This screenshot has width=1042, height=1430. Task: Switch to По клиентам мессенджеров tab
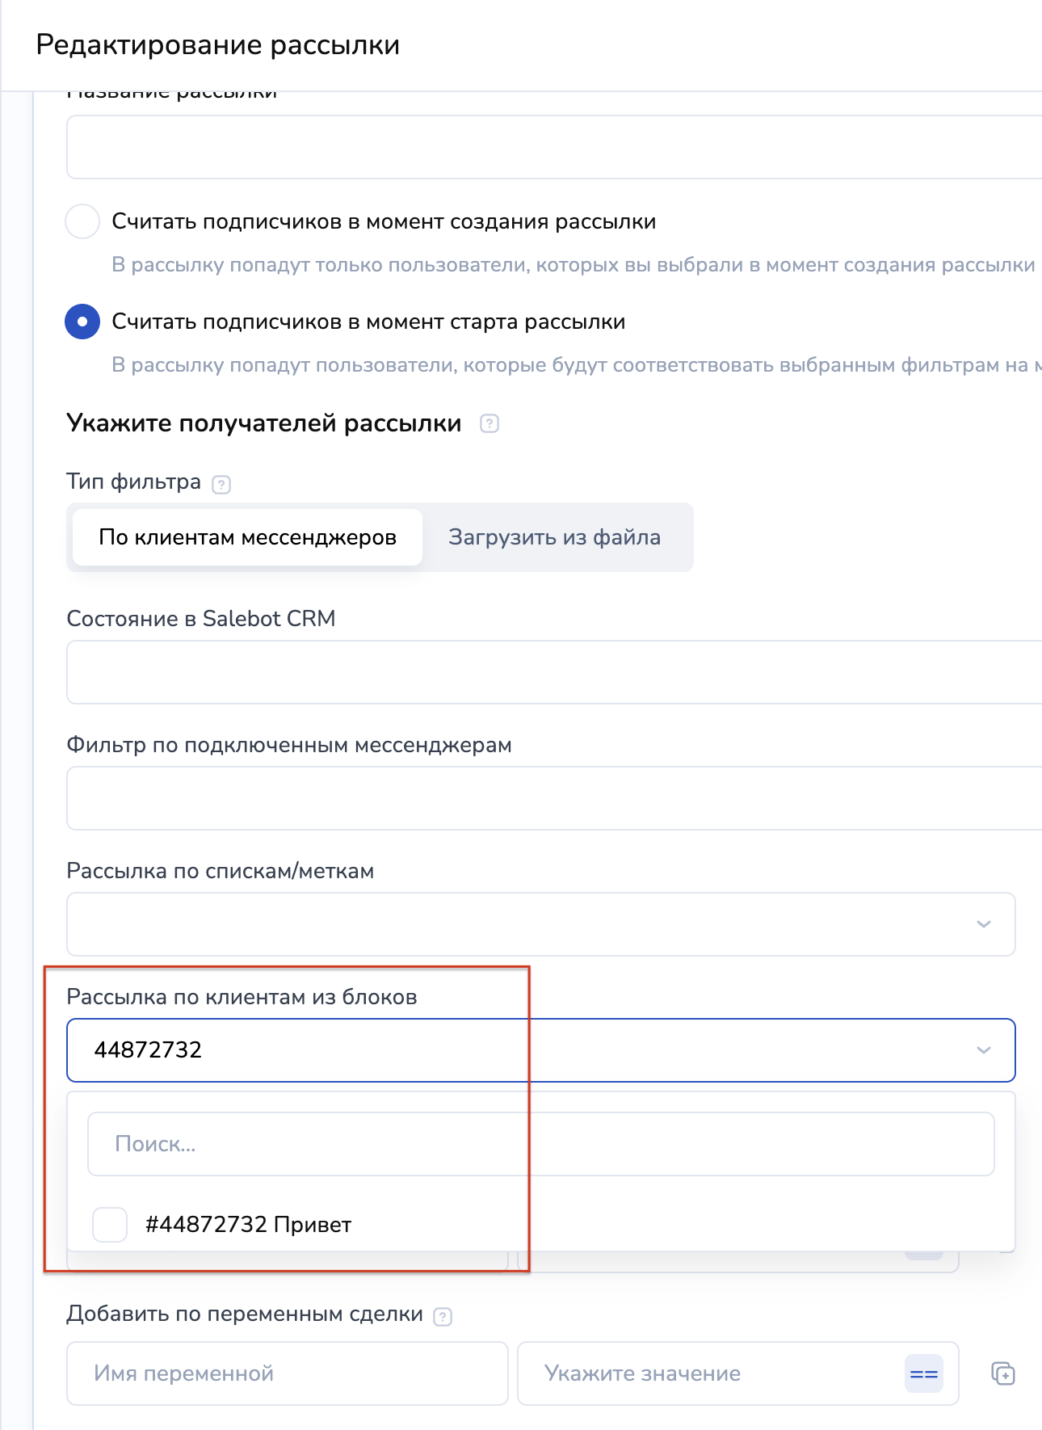(247, 537)
